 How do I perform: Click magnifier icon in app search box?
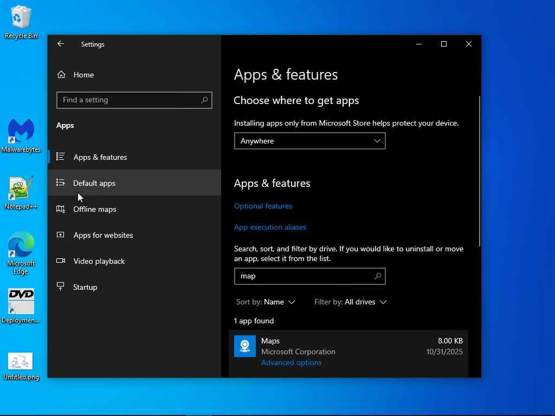pyautogui.click(x=378, y=276)
